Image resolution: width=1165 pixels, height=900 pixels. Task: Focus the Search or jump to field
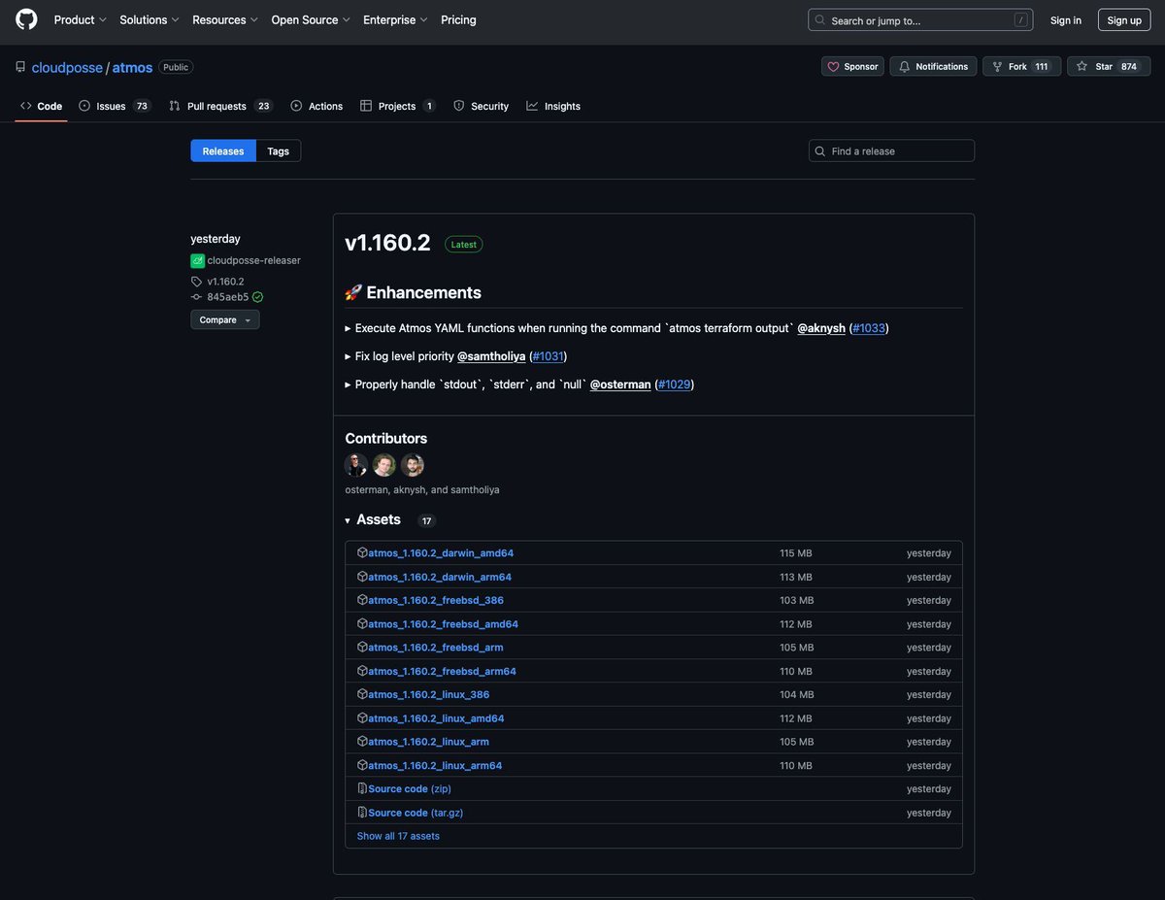(920, 19)
